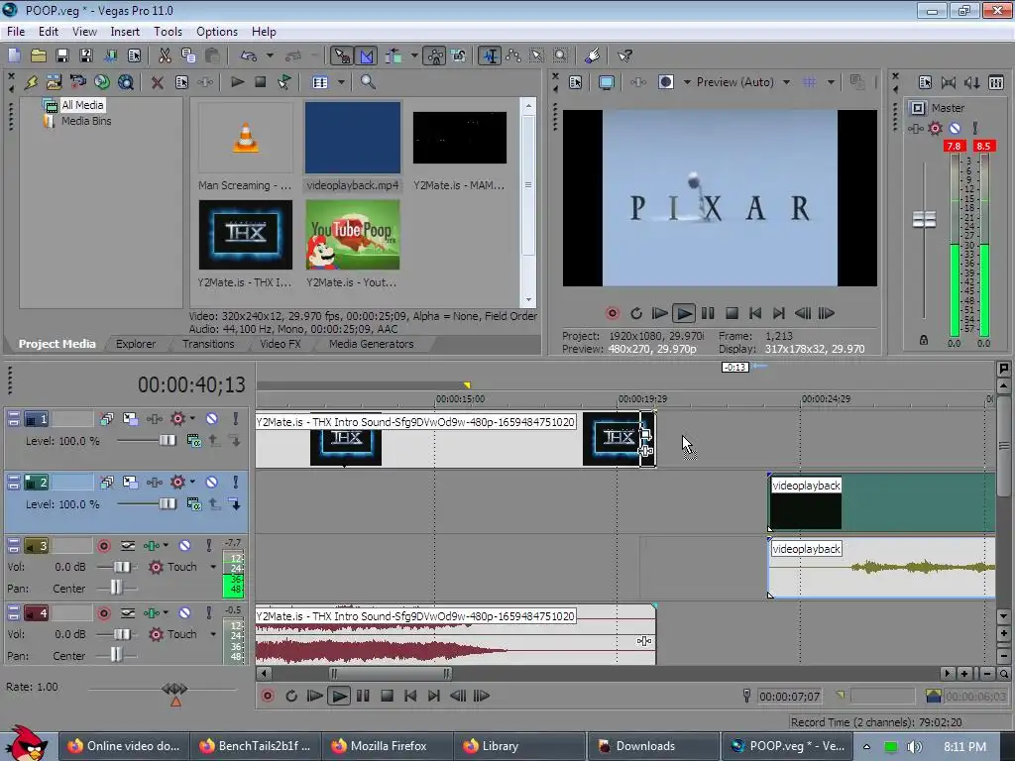Click the timeline Play button in bottom transport
The image size is (1015, 761).
339,696
